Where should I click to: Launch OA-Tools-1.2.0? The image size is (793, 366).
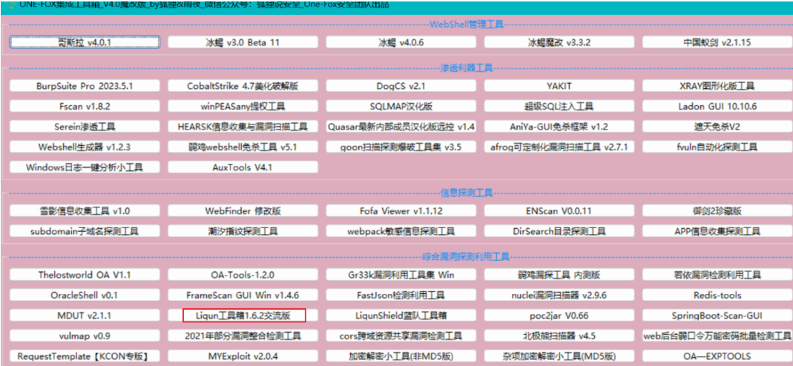[243, 275]
